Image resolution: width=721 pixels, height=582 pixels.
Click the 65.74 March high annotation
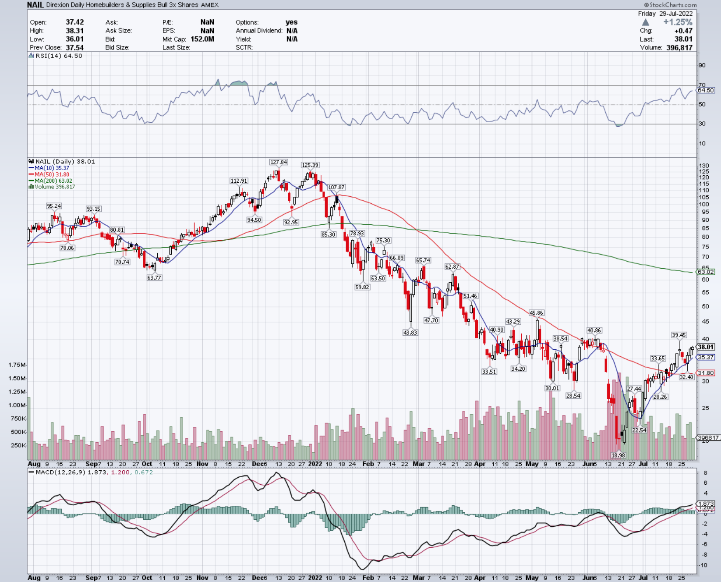click(423, 260)
